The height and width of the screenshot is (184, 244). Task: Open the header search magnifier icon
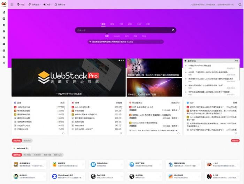[x=240, y=4]
